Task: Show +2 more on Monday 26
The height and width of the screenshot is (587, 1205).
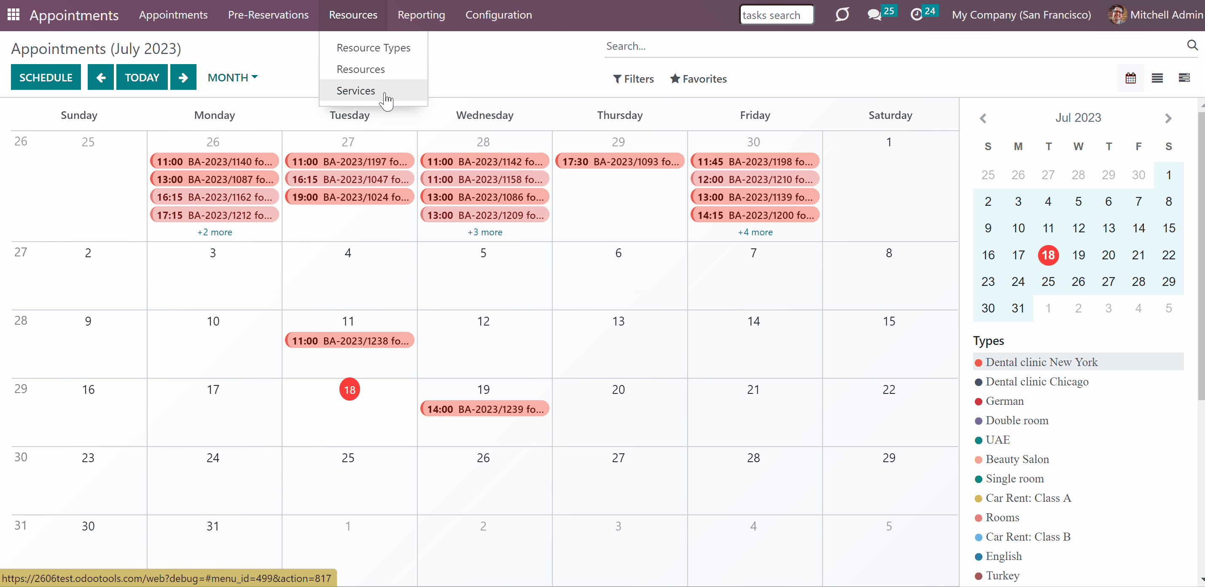Action: coord(215,232)
